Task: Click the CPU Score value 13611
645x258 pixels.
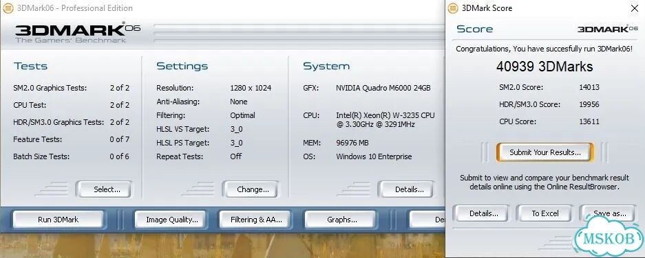Action: point(589,121)
